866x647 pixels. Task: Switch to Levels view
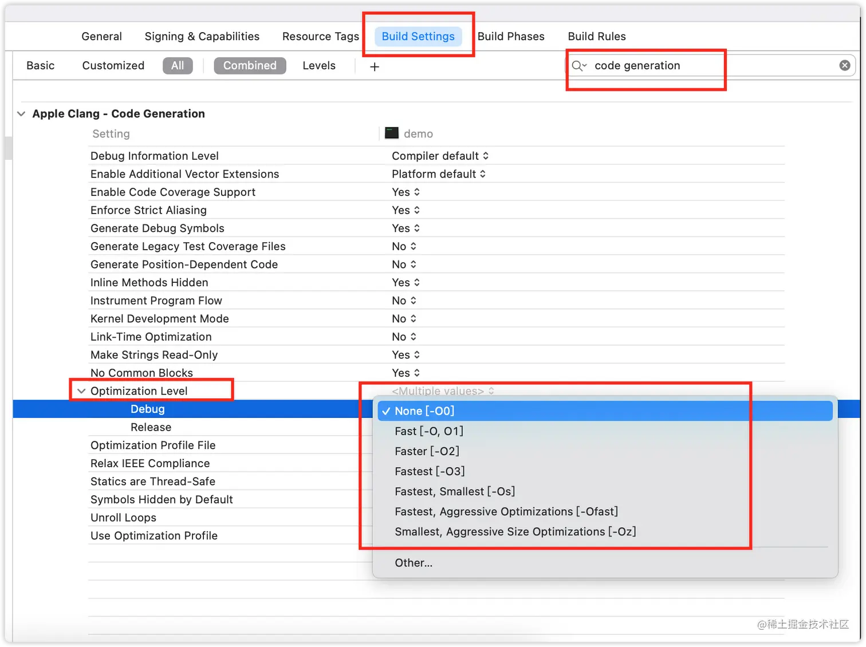(319, 65)
